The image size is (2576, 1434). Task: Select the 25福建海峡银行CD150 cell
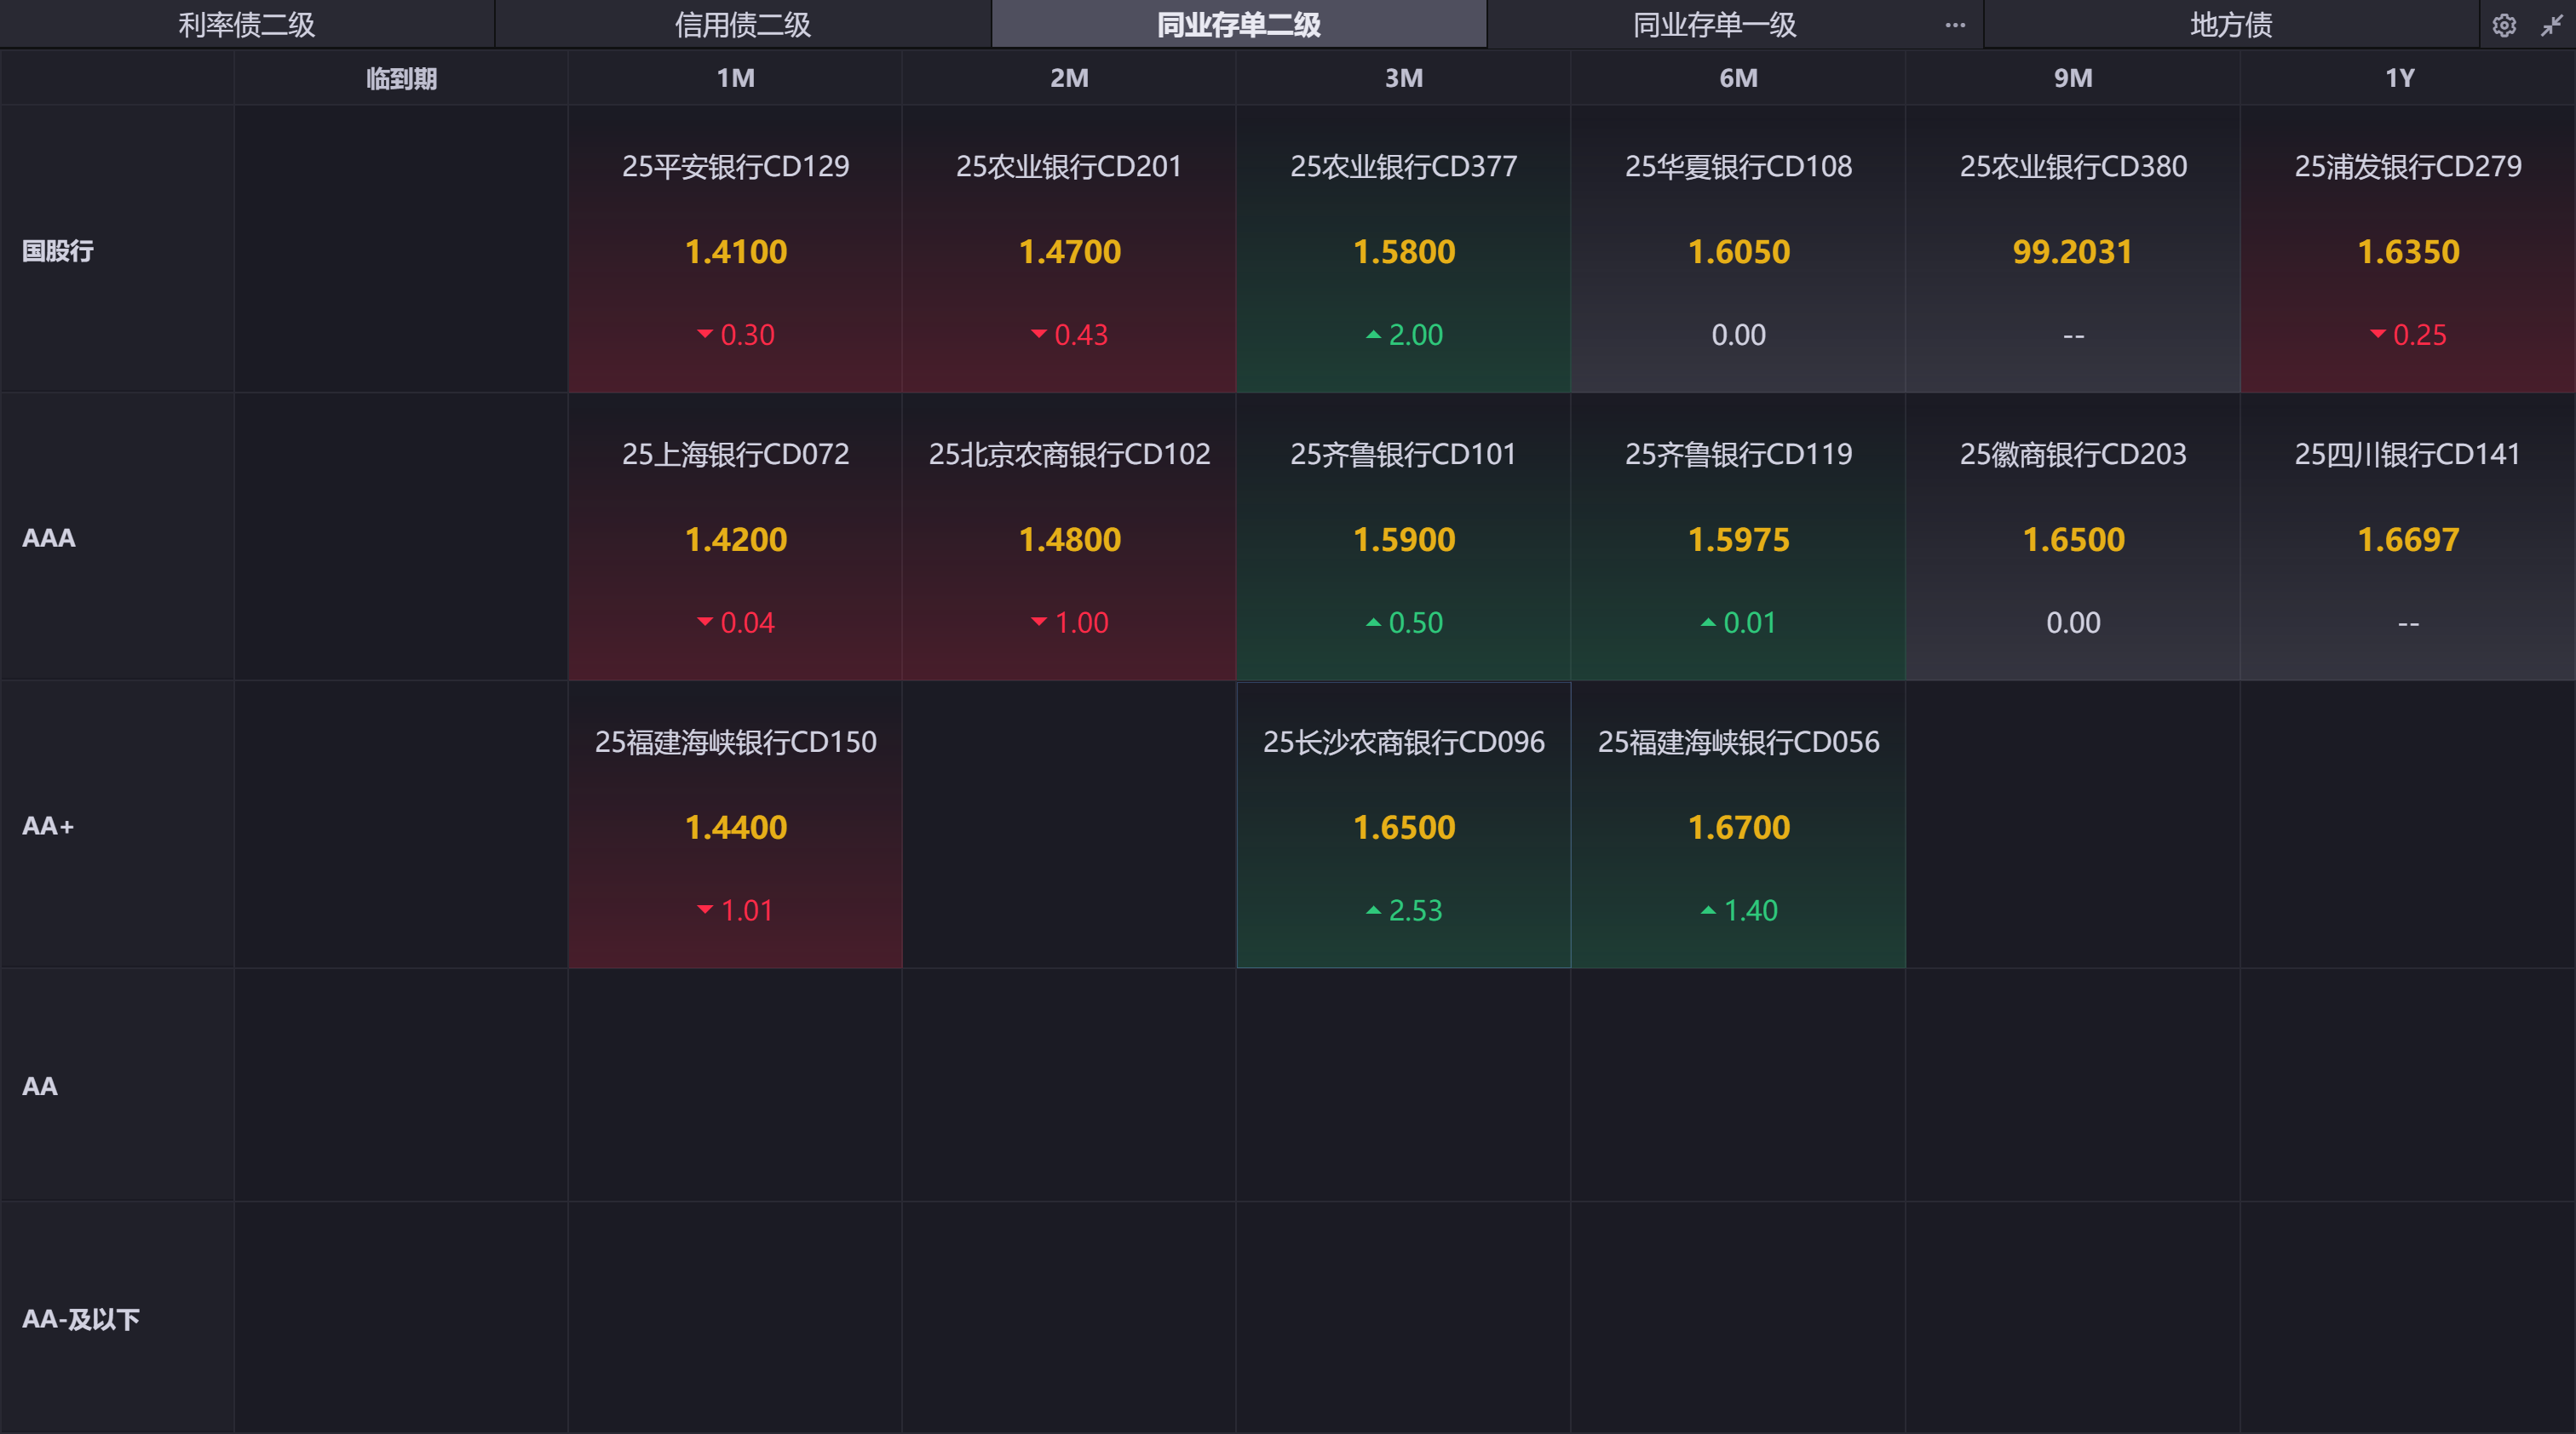[735, 825]
